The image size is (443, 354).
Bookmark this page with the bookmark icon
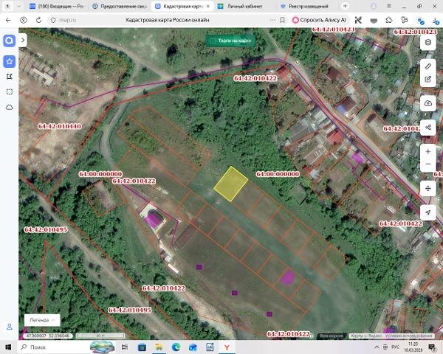pyautogui.click(x=282, y=20)
